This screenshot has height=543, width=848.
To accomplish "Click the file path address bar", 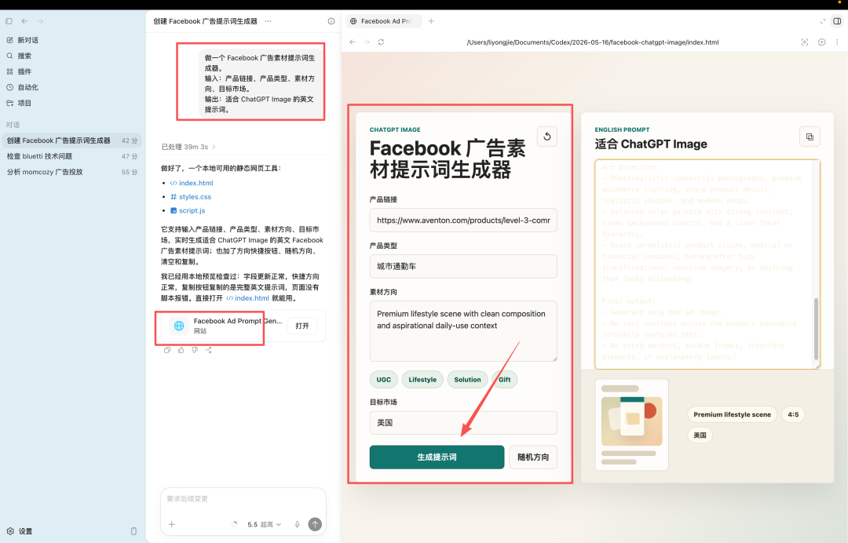I will pos(593,42).
